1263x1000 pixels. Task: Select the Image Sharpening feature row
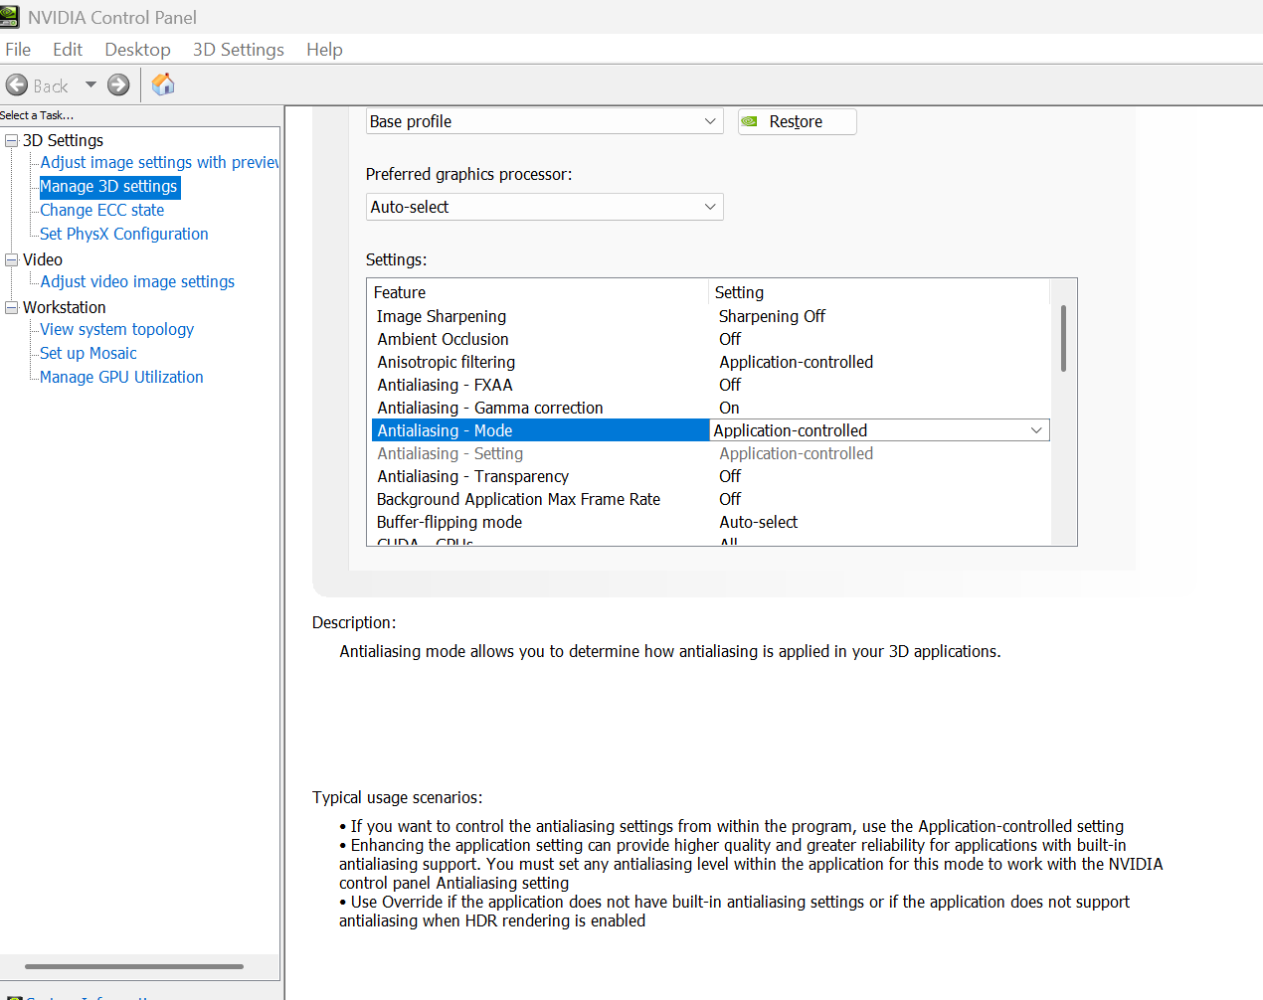pos(442,316)
